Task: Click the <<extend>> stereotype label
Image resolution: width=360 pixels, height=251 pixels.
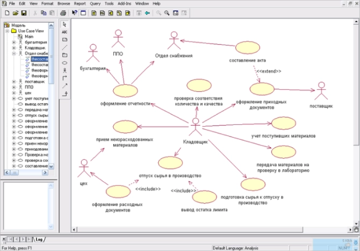Action: (x=269, y=71)
